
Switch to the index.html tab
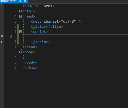pyautogui.click(x=8, y=1)
